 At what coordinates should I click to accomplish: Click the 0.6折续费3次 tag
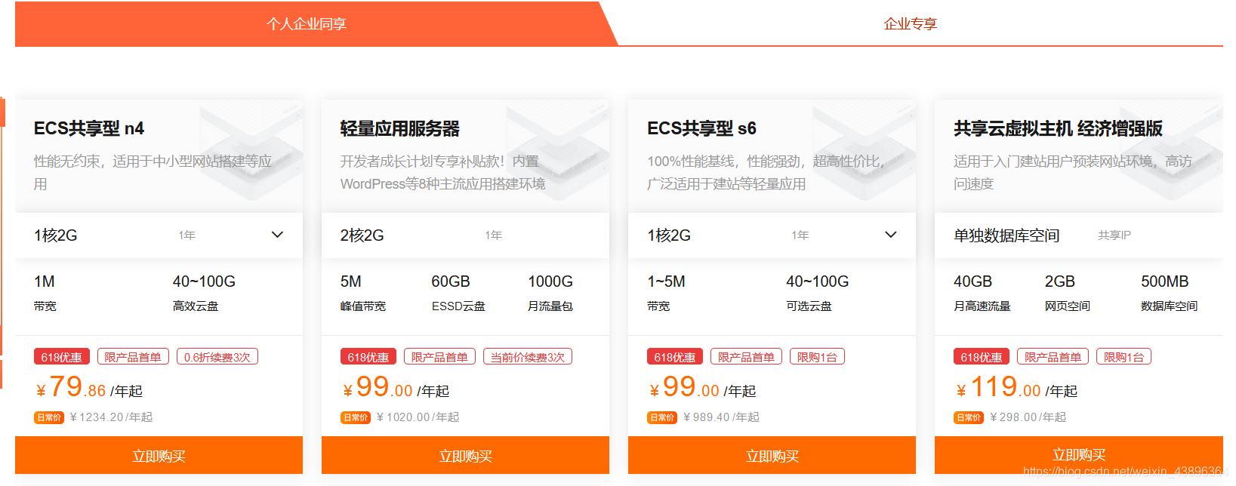[217, 357]
